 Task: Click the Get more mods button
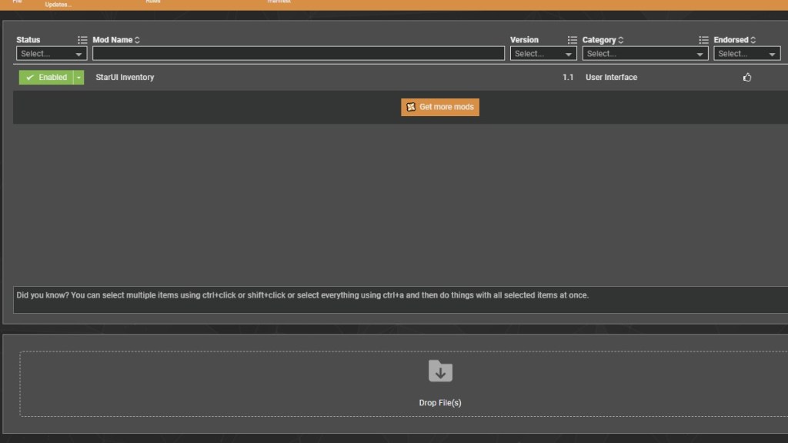tap(440, 107)
